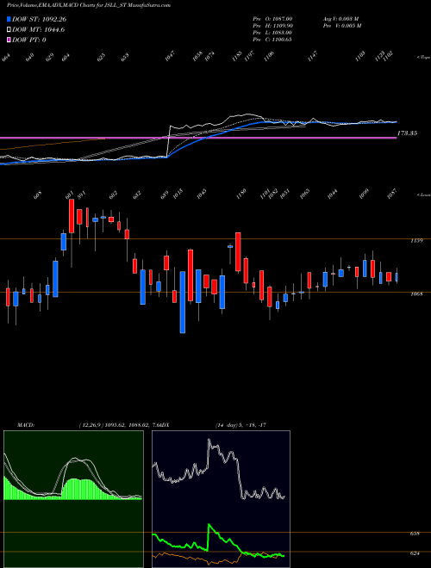Image resolution: width=431 pixels, height=568 pixels.
Task: Click the top-row value 664
Action: click(x=6, y=57)
